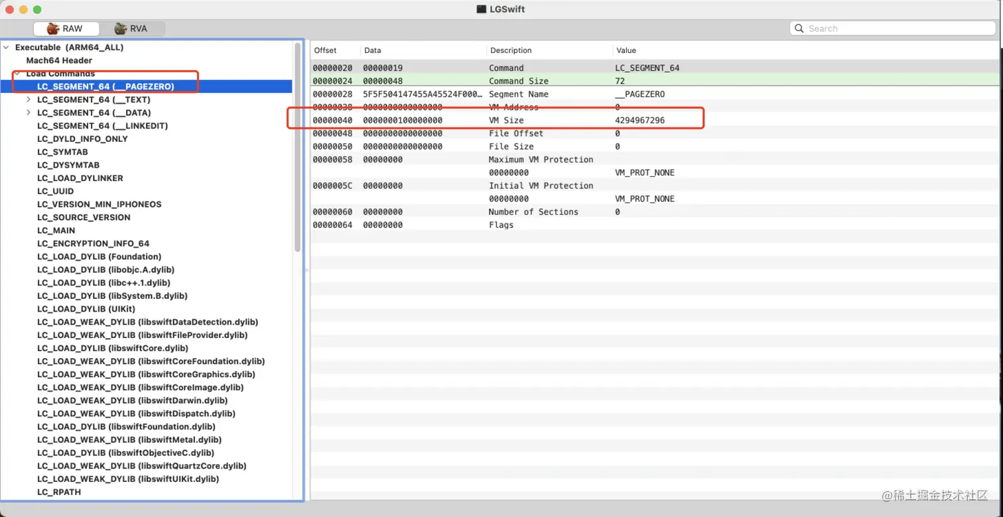This screenshot has width=1003, height=517.
Task: Select LC_LOAD_WEAK_DYLIB (libswiftCoreGraphics.dylib) entry
Action: [x=147, y=374]
